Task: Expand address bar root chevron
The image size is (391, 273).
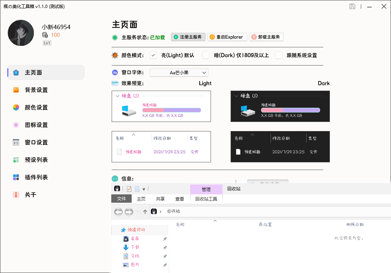Action: 161,211
